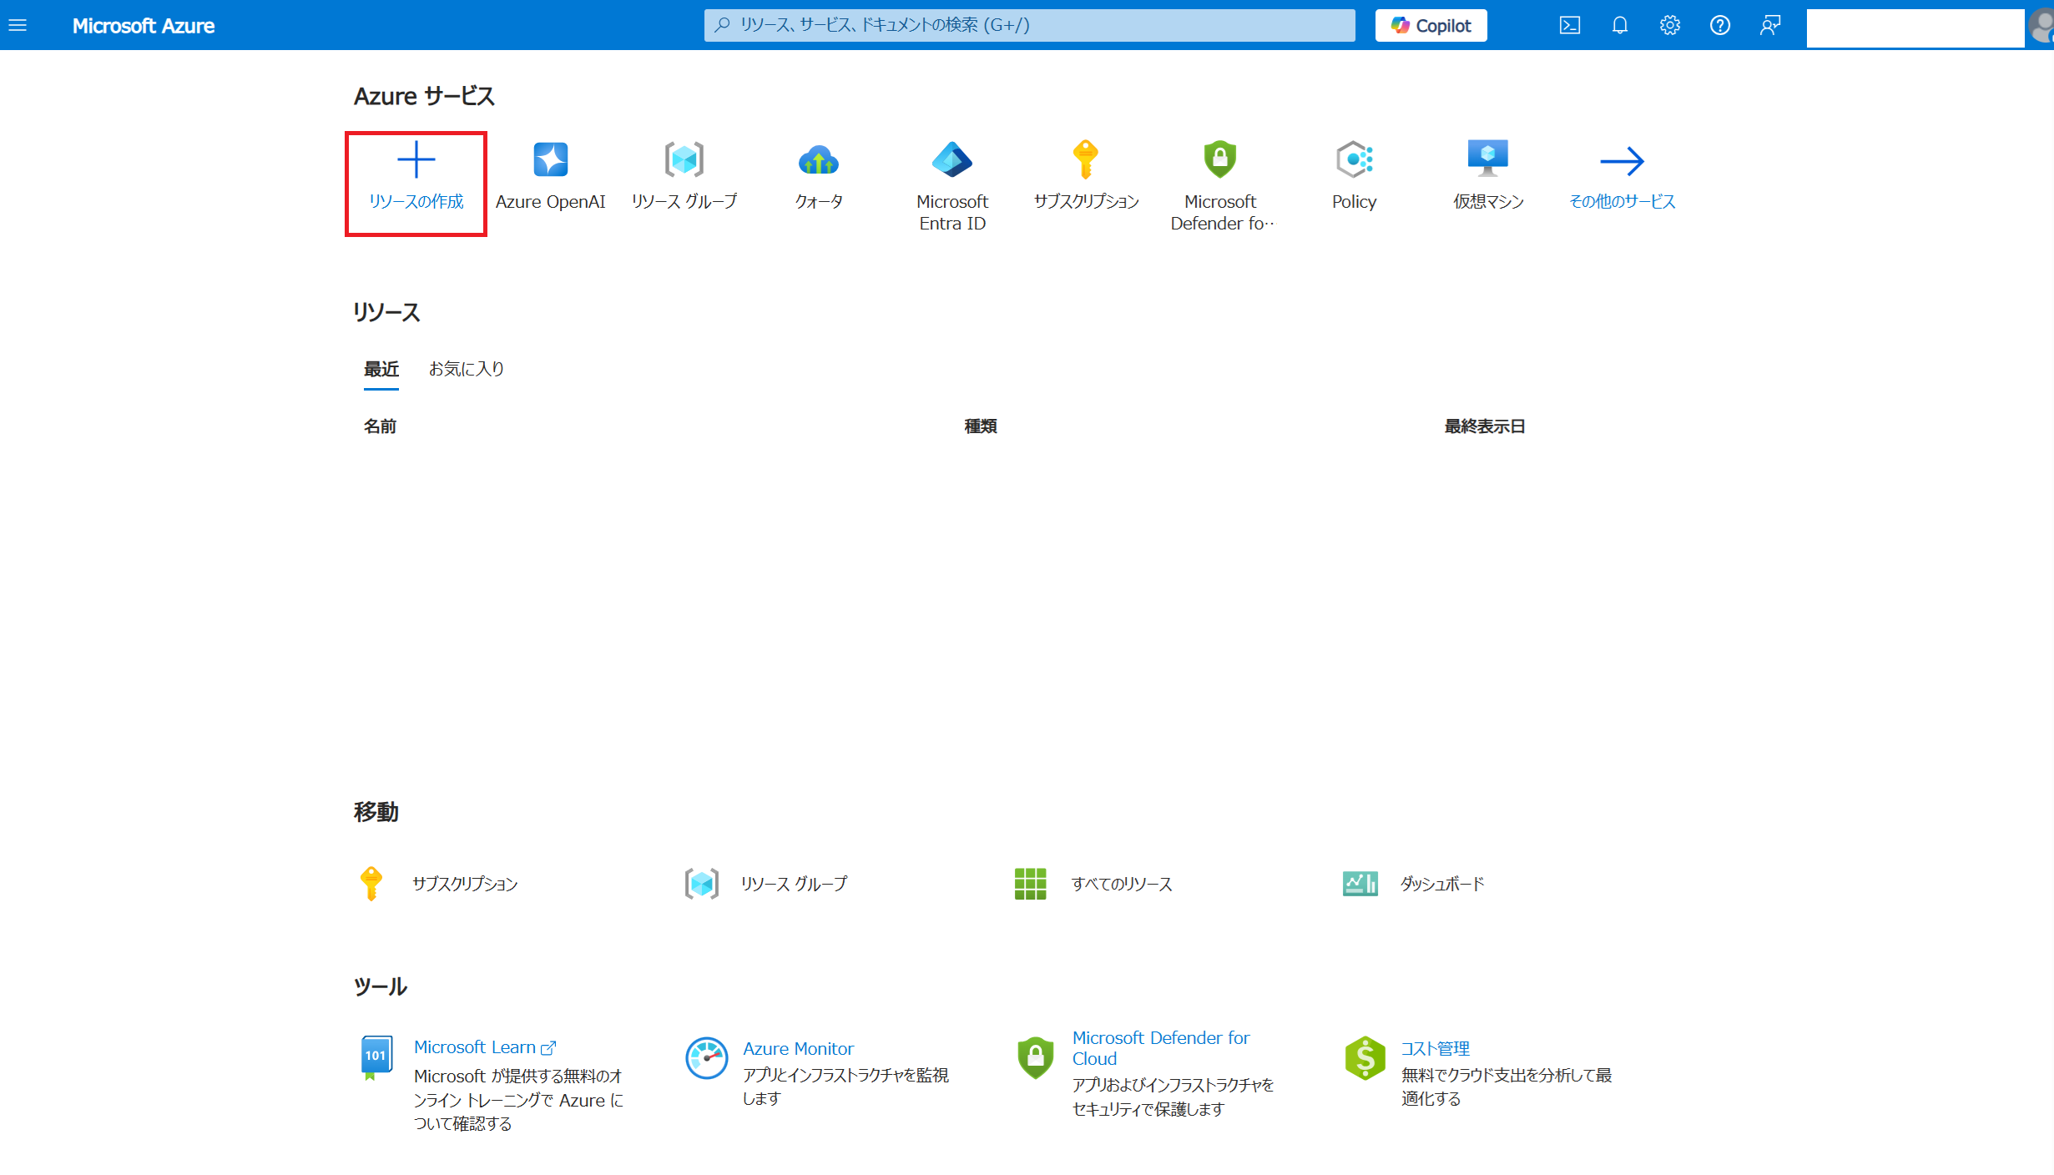Open the help question mark
This screenshot has width=2054, height=1175.
[1719, 25]
